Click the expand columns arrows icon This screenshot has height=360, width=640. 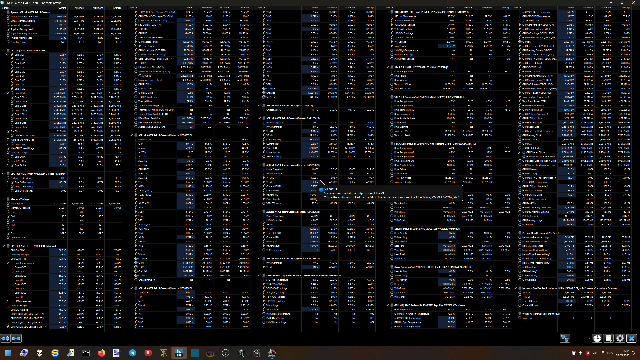[x=5, y=338]
